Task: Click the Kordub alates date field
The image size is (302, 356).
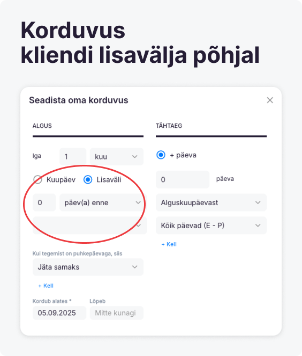Action: click(59, 313)
